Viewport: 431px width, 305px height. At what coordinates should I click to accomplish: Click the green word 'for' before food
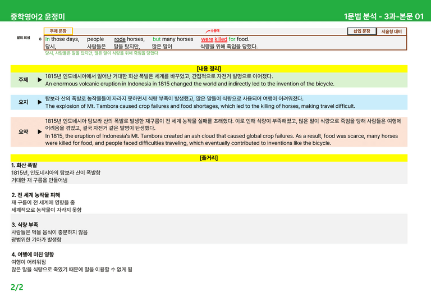[232, 39]
